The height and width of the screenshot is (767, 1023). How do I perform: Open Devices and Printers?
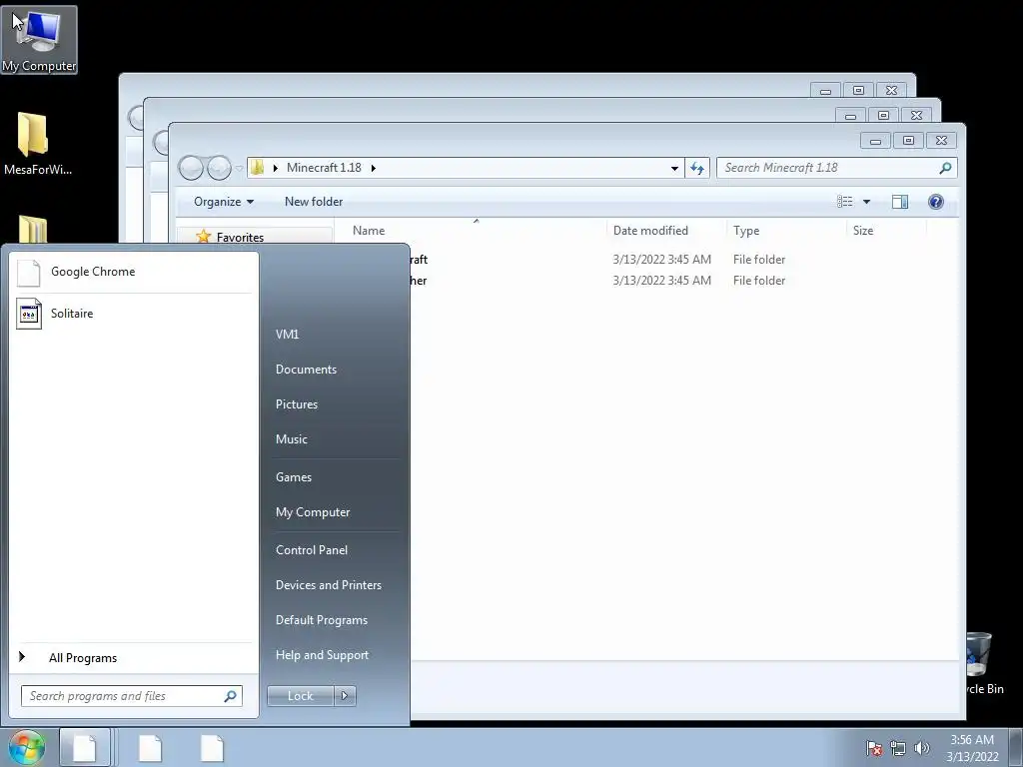(328, 585)
